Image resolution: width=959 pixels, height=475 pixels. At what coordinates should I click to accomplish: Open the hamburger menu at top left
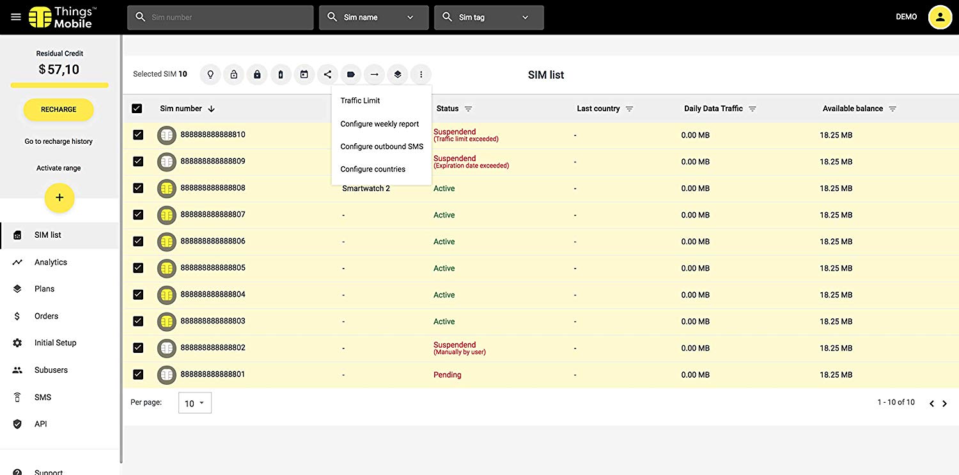16,17
